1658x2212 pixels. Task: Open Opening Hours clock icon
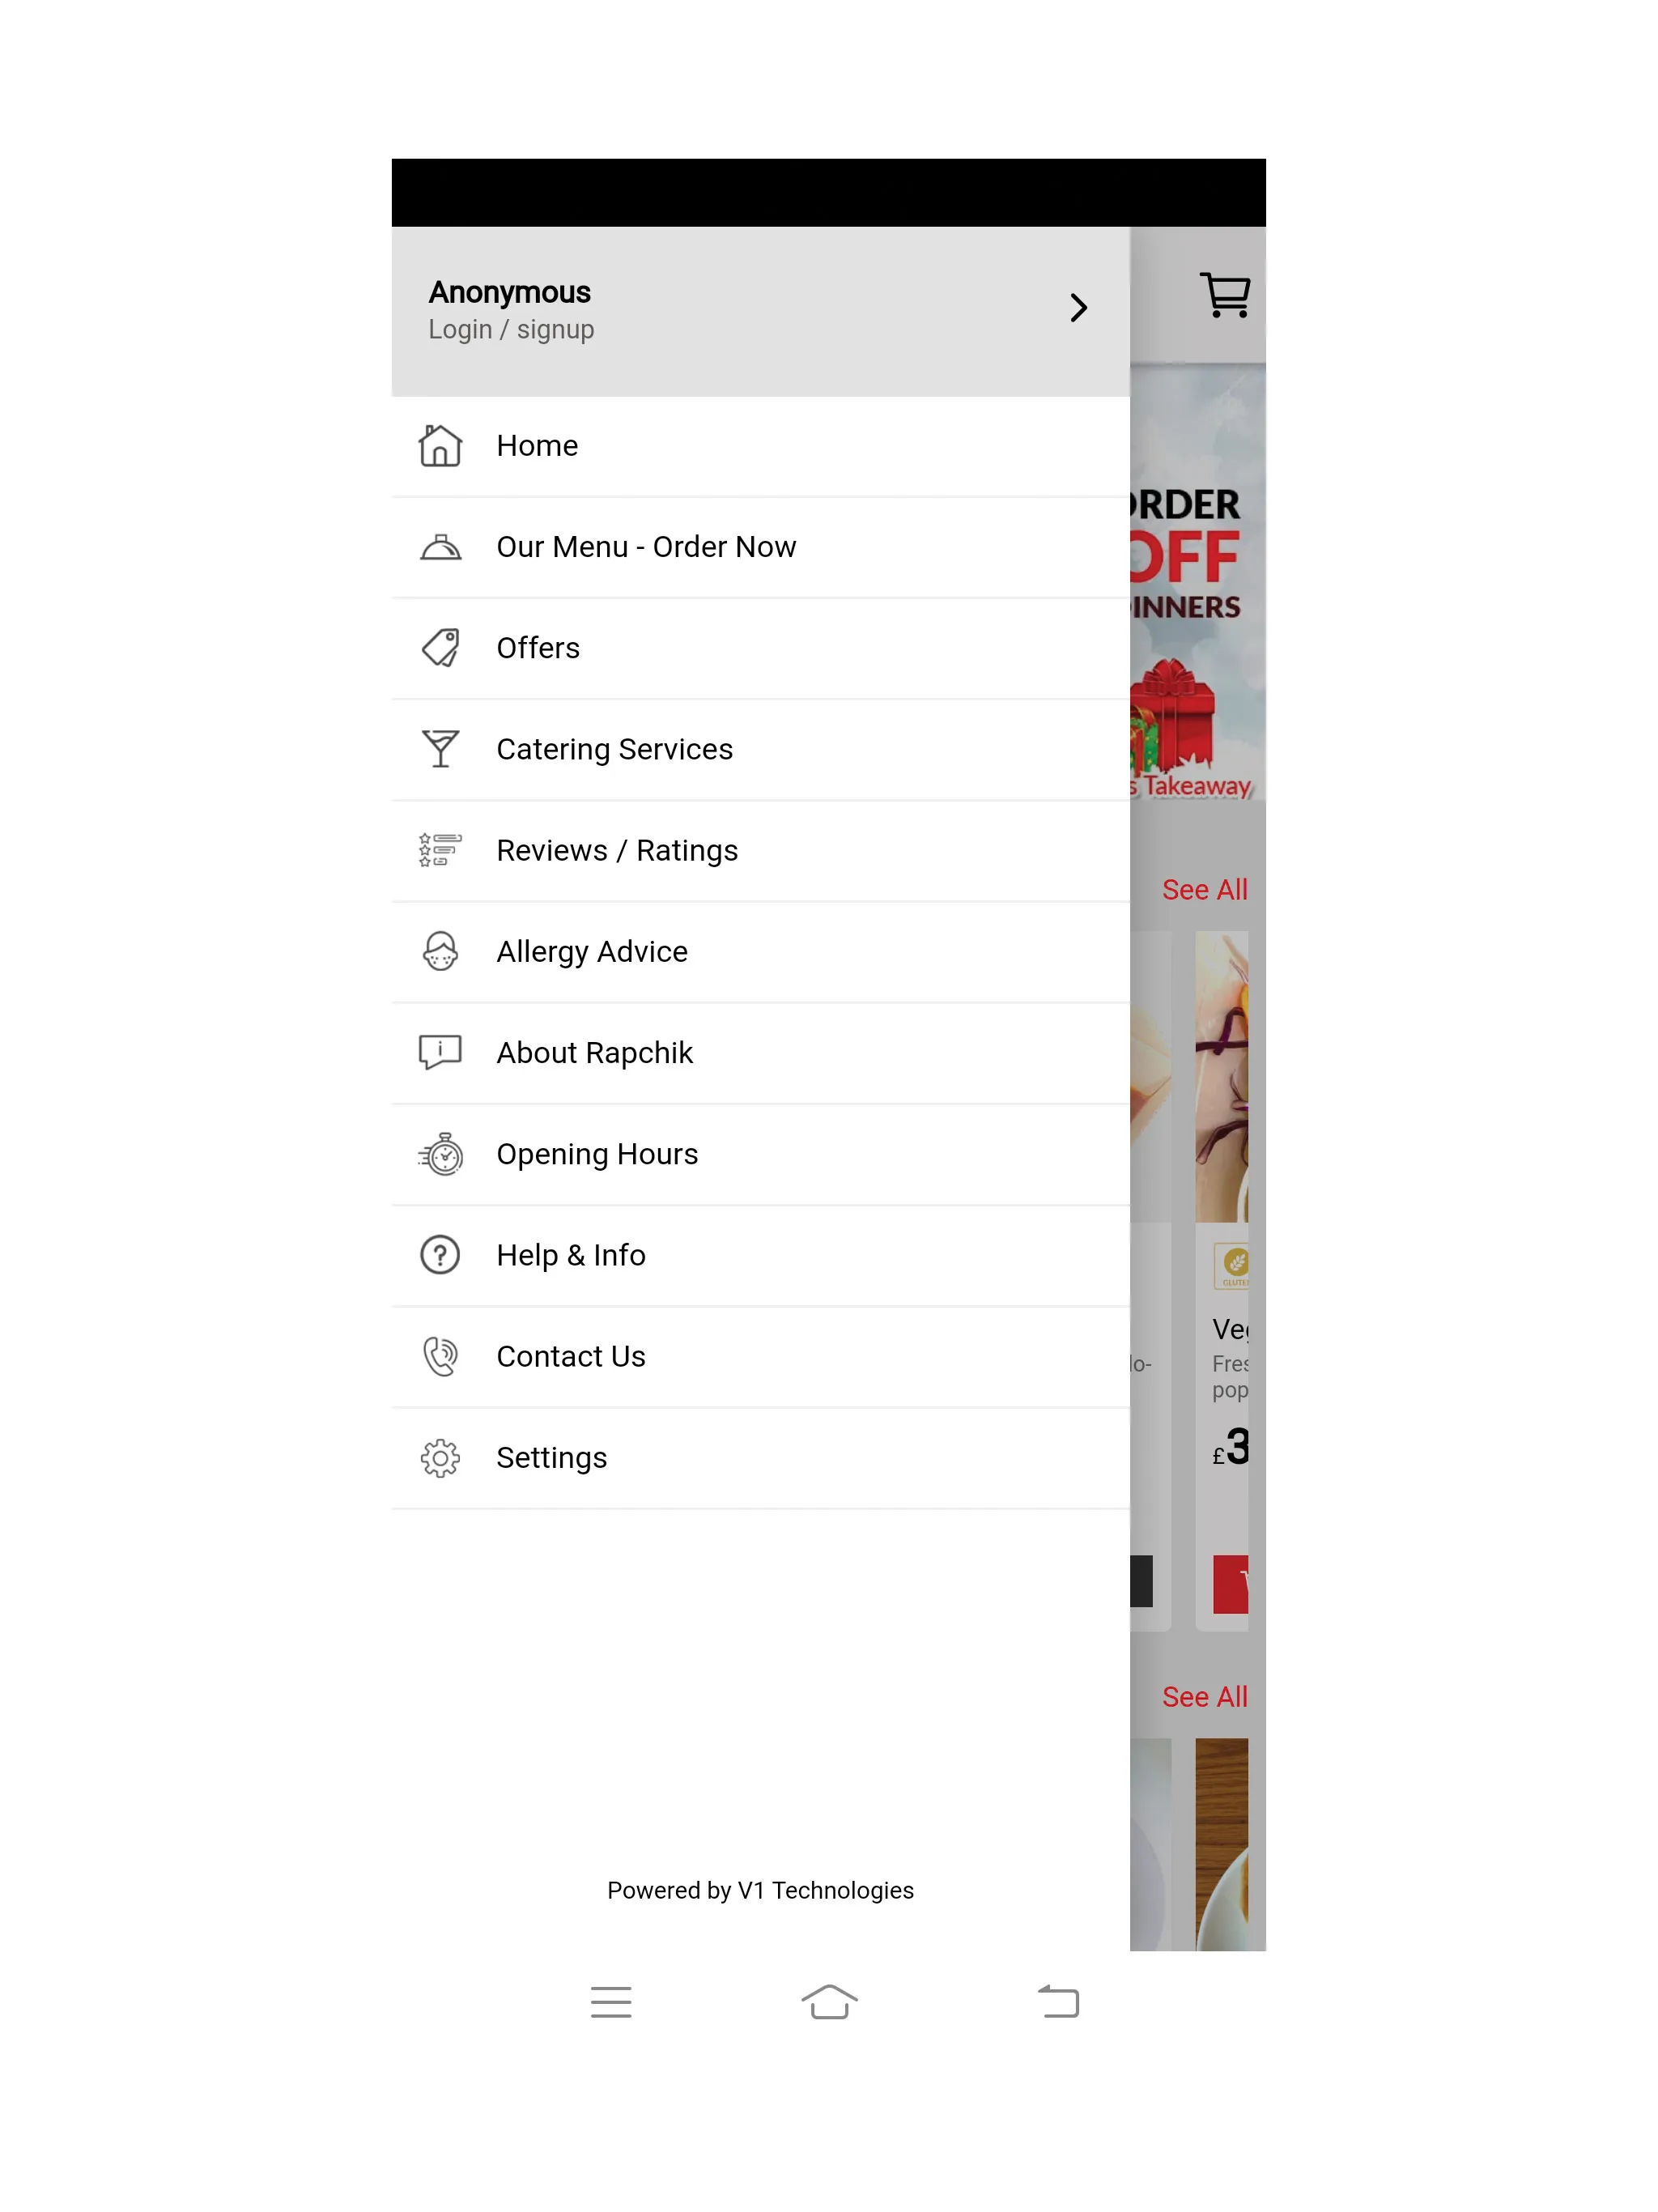click(440, 1153)
